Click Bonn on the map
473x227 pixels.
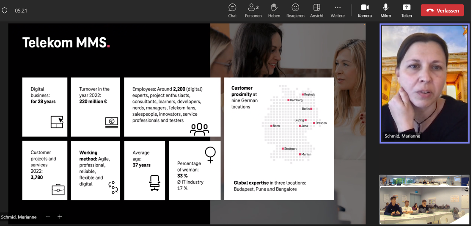[x=275, y=126]
